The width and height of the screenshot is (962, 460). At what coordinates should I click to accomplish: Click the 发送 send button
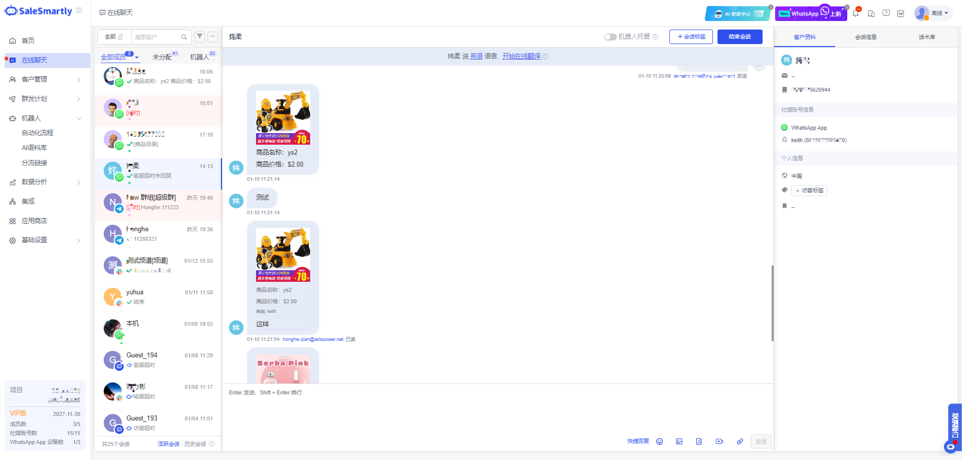(761, 441)
